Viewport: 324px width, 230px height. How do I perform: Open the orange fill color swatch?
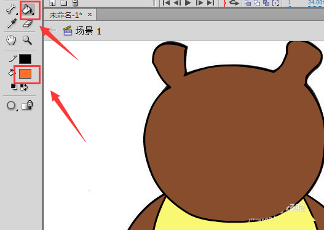point(25,74)
